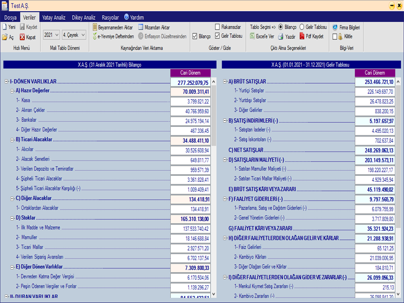The image size is (404, 303).
Task: Open the Rasyolar tab
Action: 110,18
